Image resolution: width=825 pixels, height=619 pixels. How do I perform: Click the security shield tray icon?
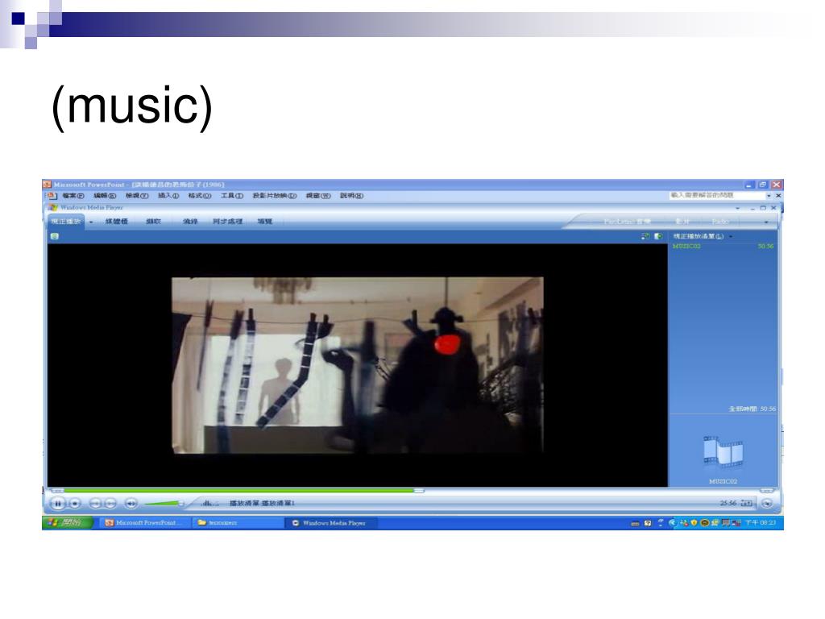(694, 522)
